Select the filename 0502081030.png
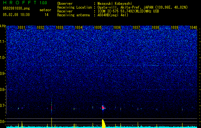201x128 pixels. [16, 9]
